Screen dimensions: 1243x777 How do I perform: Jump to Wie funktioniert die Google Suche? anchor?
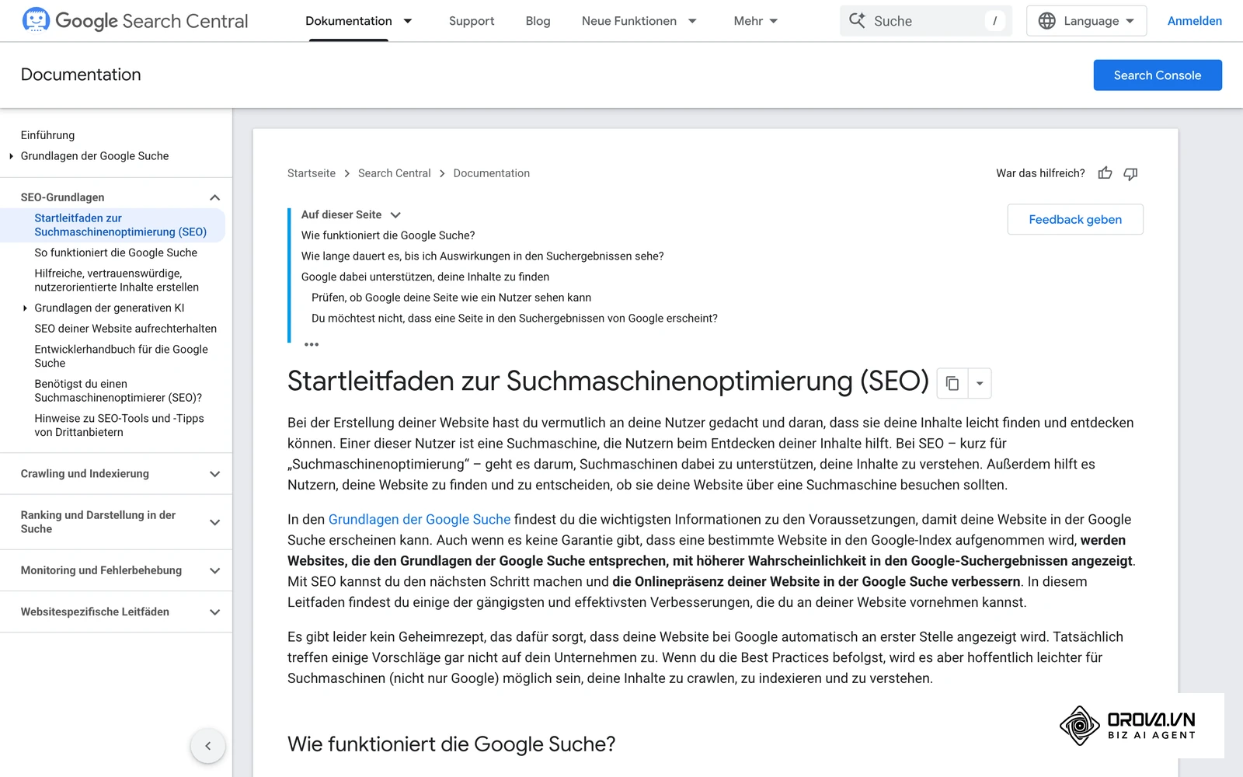[388, 235]
